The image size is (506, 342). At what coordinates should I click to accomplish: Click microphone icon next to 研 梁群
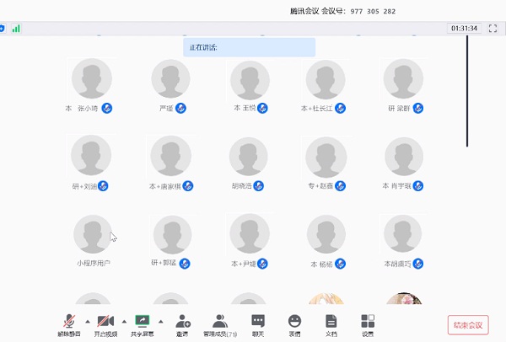pyautogui.click(x=417, y=109)
